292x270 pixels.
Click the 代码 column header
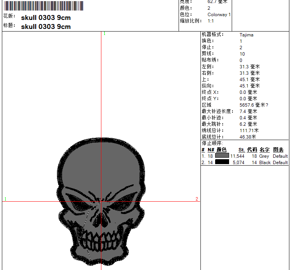point(252,150)
